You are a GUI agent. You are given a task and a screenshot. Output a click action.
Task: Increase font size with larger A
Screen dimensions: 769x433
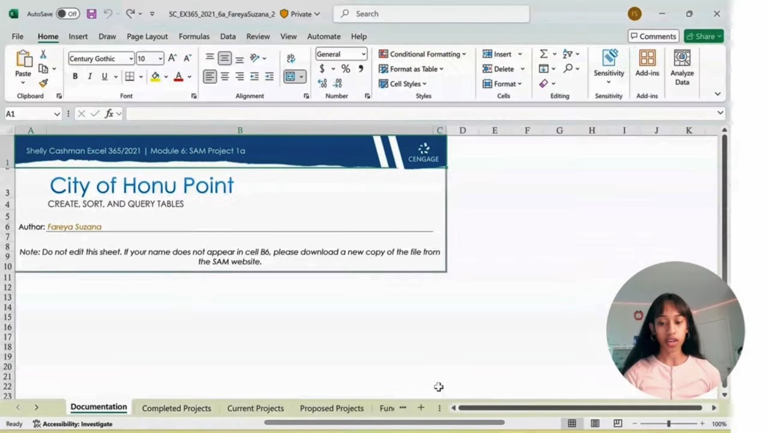coord(172,58)
